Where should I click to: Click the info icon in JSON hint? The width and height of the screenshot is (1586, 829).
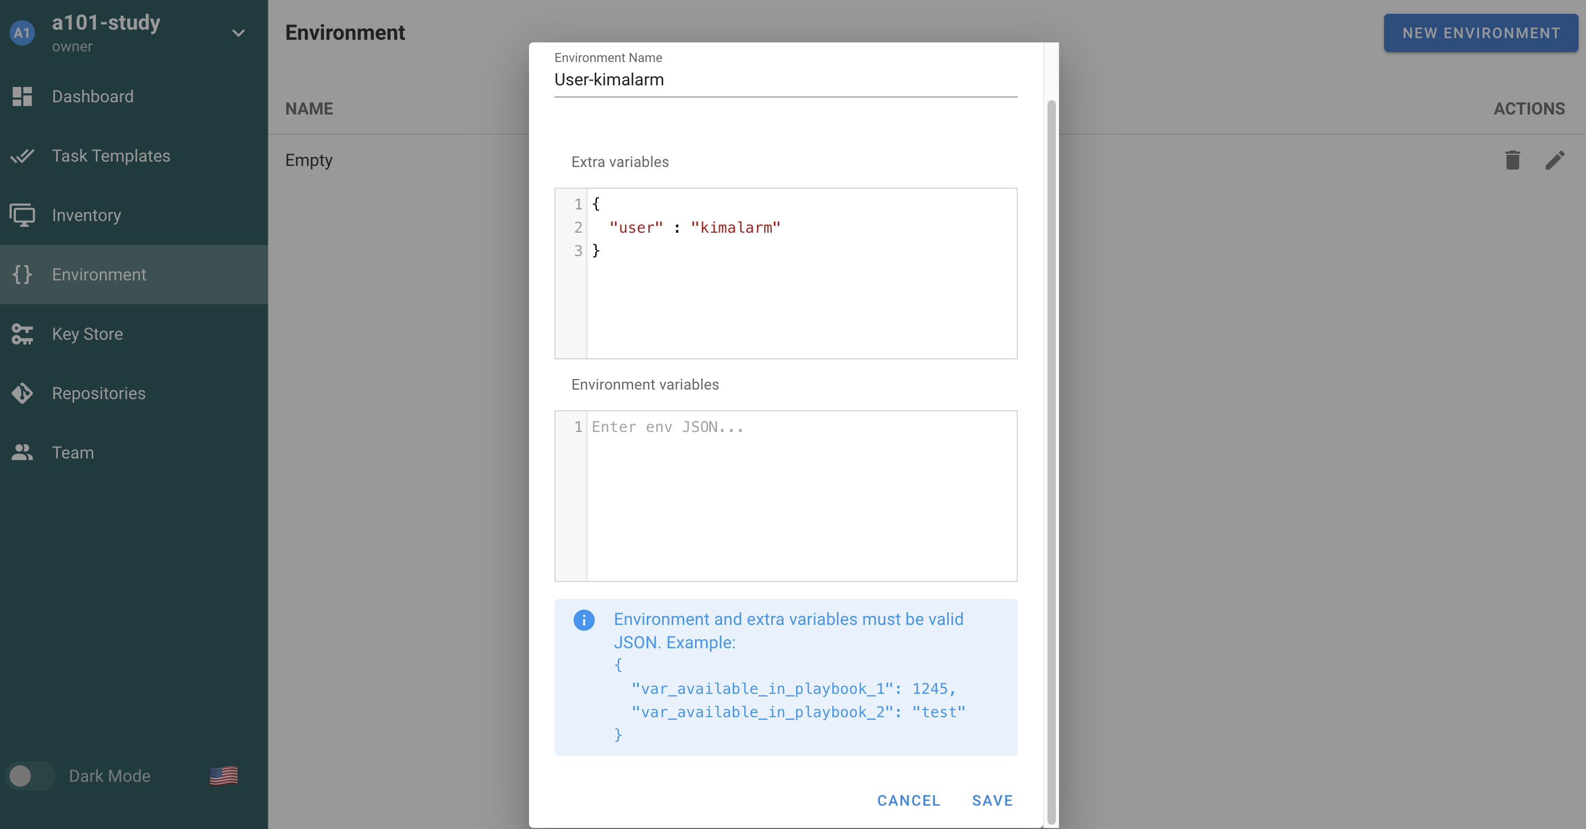[584, 620]
